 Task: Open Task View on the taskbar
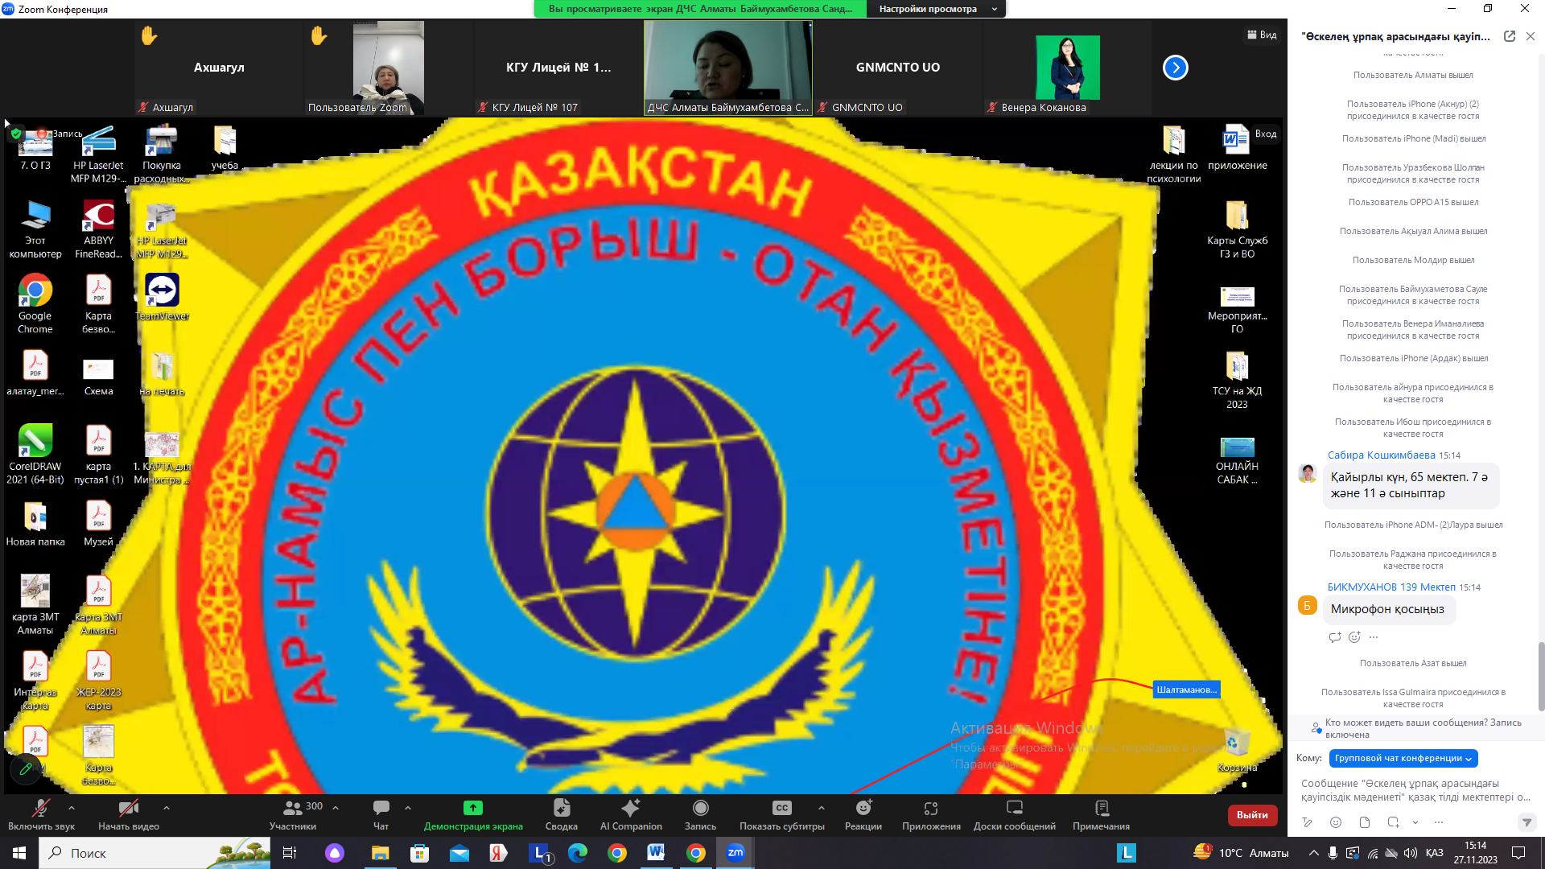click(x=290, y=853)
